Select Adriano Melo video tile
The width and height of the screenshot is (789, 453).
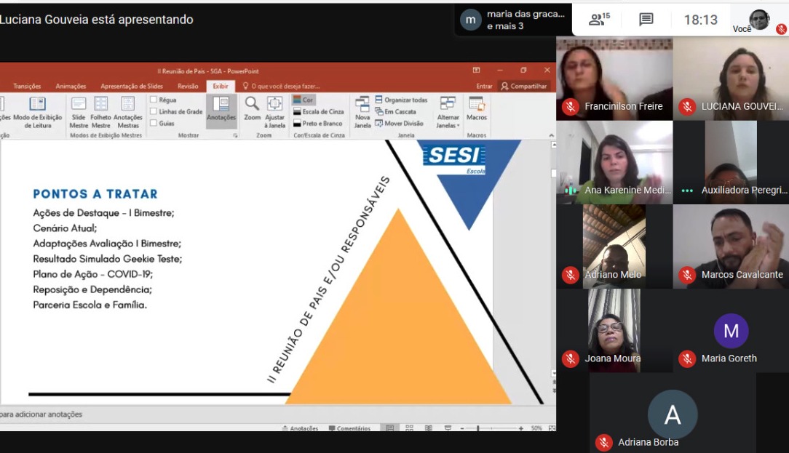point(614,246)
